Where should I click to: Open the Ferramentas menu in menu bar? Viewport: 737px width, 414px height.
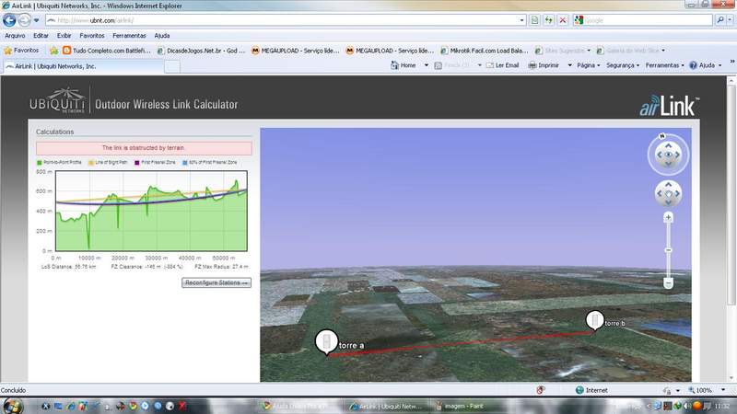[x=129, y=36]
